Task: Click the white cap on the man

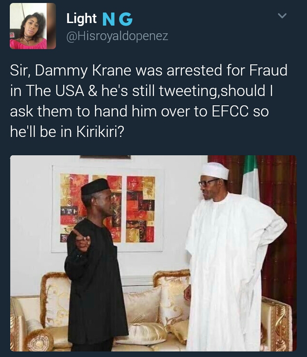Action: coord(215,170)
